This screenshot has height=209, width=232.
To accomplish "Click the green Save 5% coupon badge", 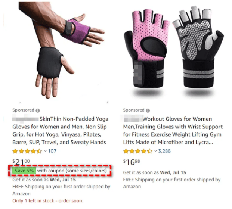I will click(x=24, y=171).
